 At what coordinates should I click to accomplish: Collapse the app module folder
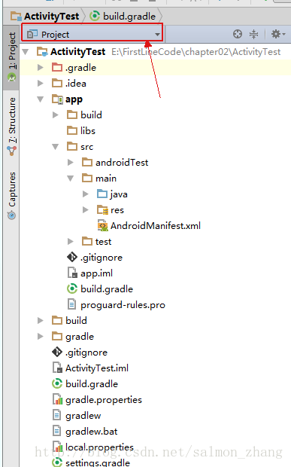[40, 99]
